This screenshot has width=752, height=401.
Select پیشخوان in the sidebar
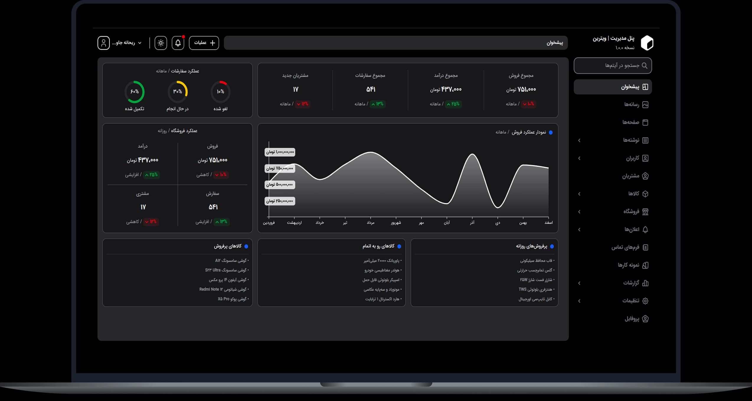(613, 87)
